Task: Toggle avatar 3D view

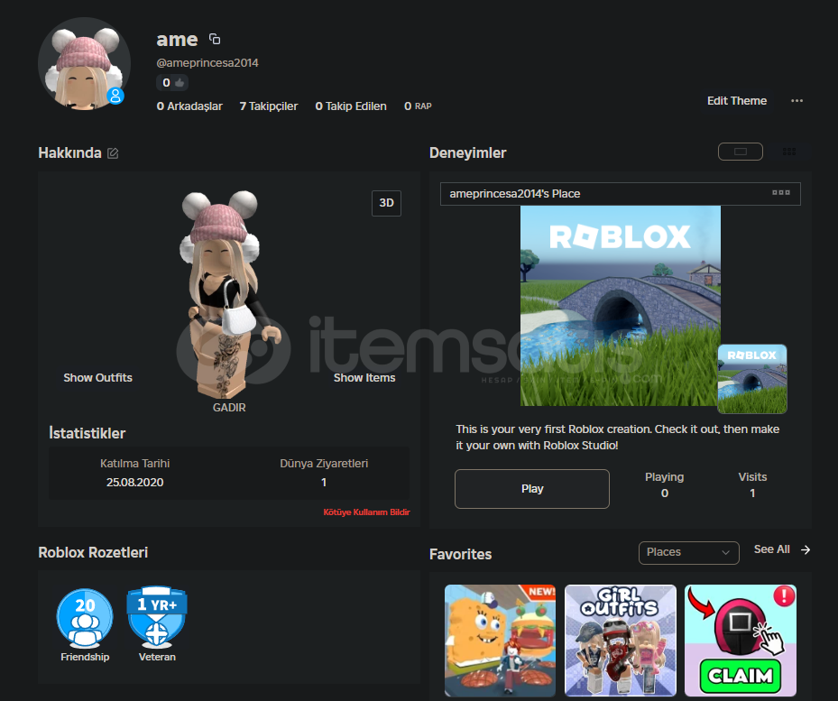Action: (386, 203)
